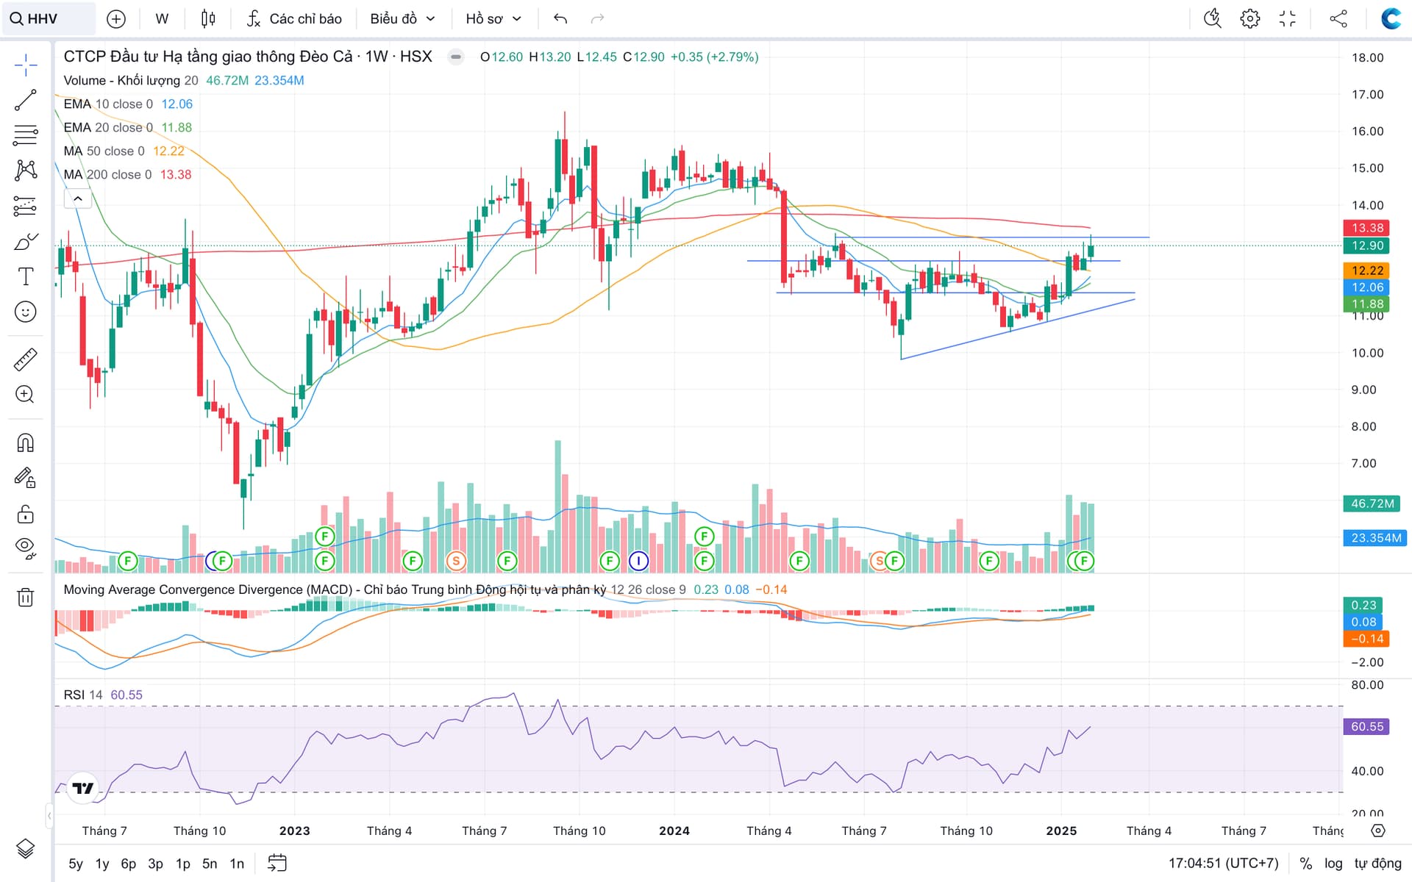Image resolution: width=1412 pixels, height=882 pixels.
Task: Open the candlestick chart type selector
Action: pyautogui.click(x=208, y=18)
